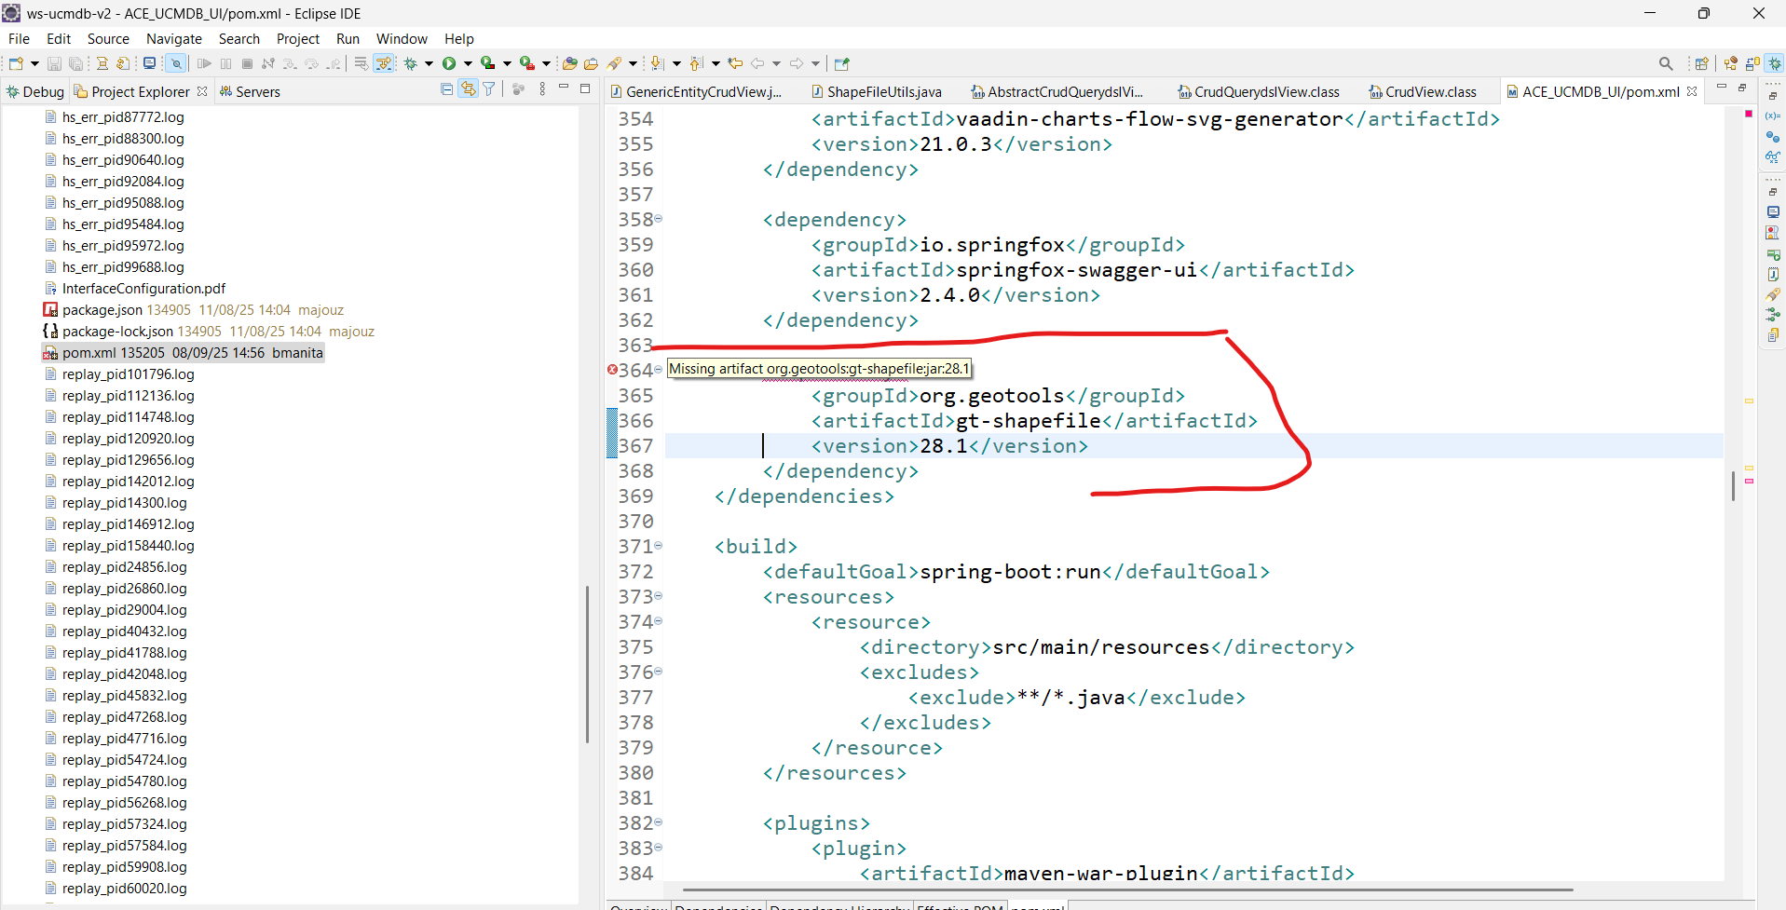Click the Open Perspective button
The image size is (1786, 910).
tap(1702, 63)
